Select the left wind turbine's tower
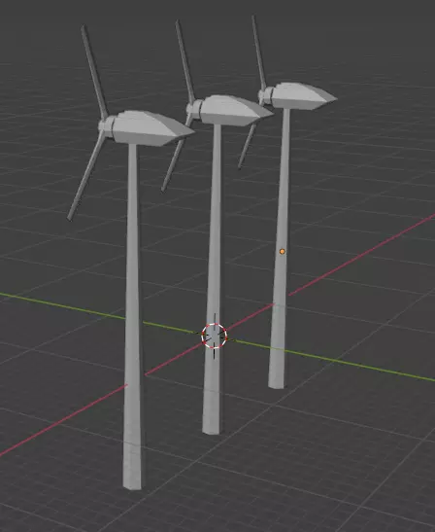 (x=132, y=315)
